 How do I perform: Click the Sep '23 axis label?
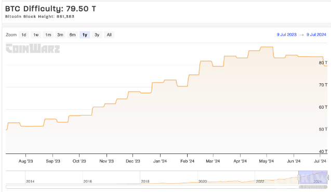[x=53, y=161]
